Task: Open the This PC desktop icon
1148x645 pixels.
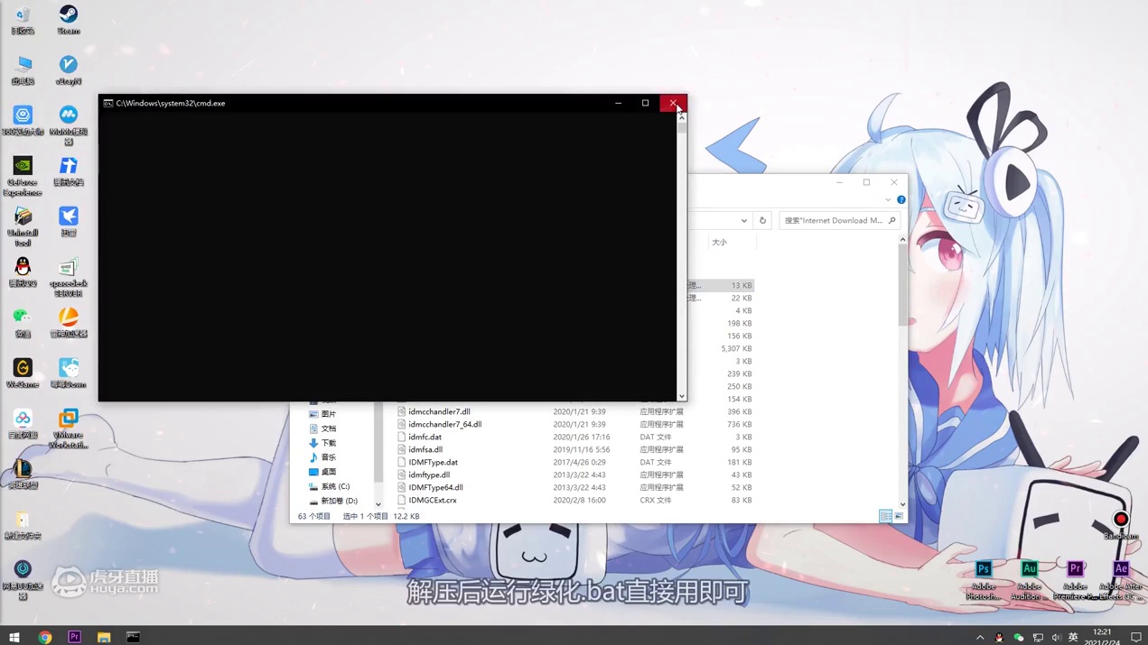Action: 23,69
